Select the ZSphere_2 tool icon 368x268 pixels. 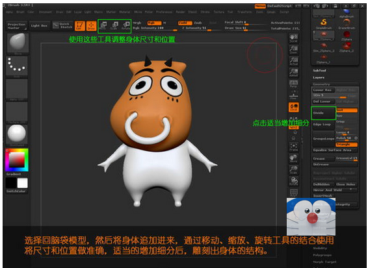(347, 47)
